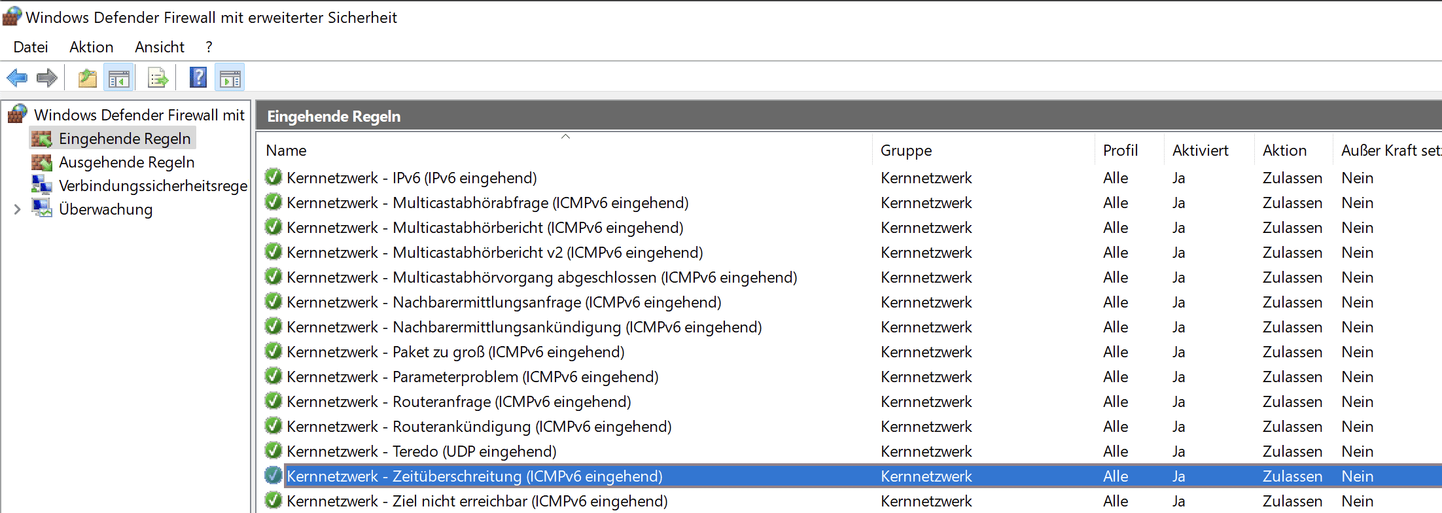Select Überwachung in the tree
The width and height of the screenshot is (1442, 513).
tap(106, 209)
